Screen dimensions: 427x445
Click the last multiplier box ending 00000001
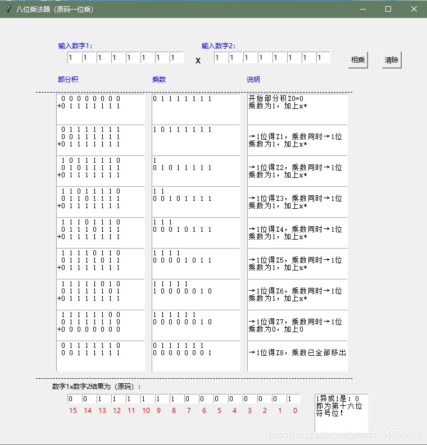(196, 356)
